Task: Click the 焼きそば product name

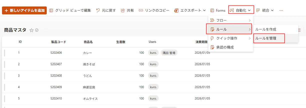Action: pyautogui.click(x=89, y=64)
